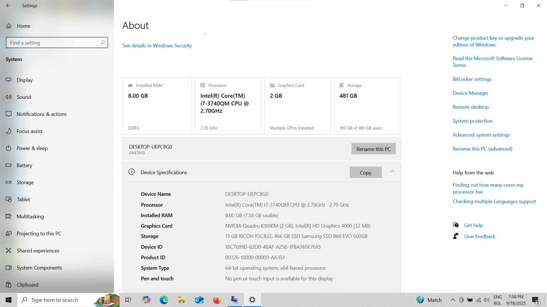Click the Device Specifications info icon

(131, 172)
